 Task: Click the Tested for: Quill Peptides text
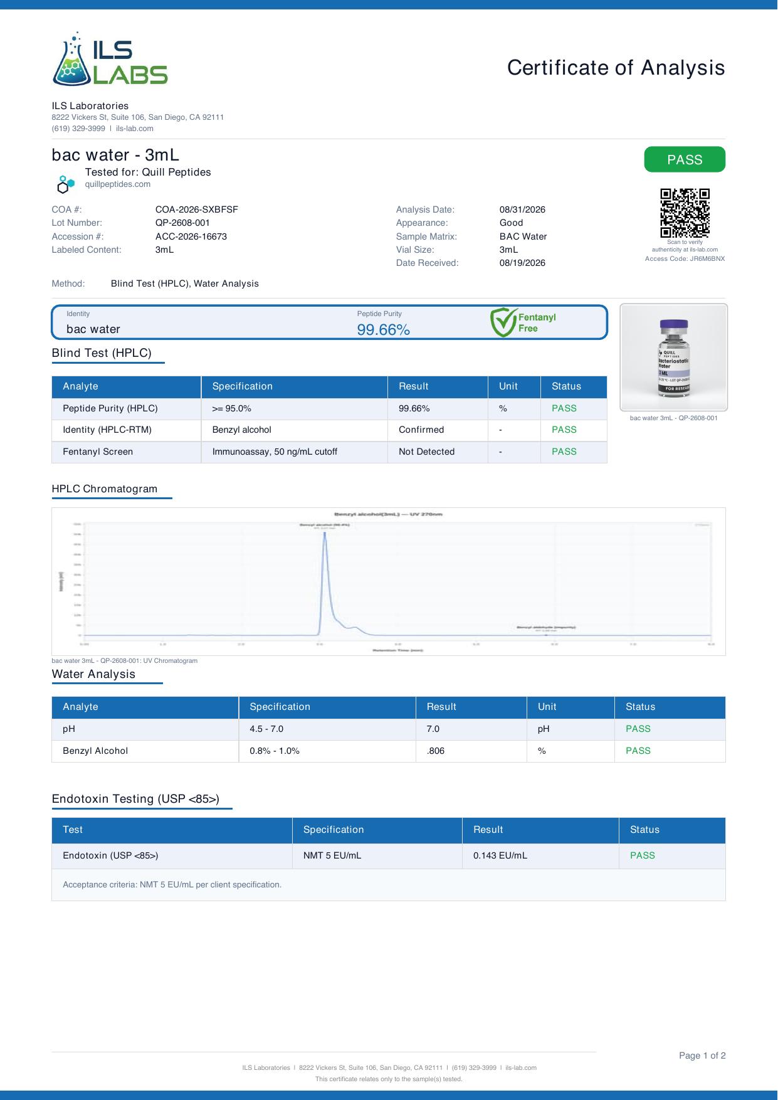[x=148, y=172]
